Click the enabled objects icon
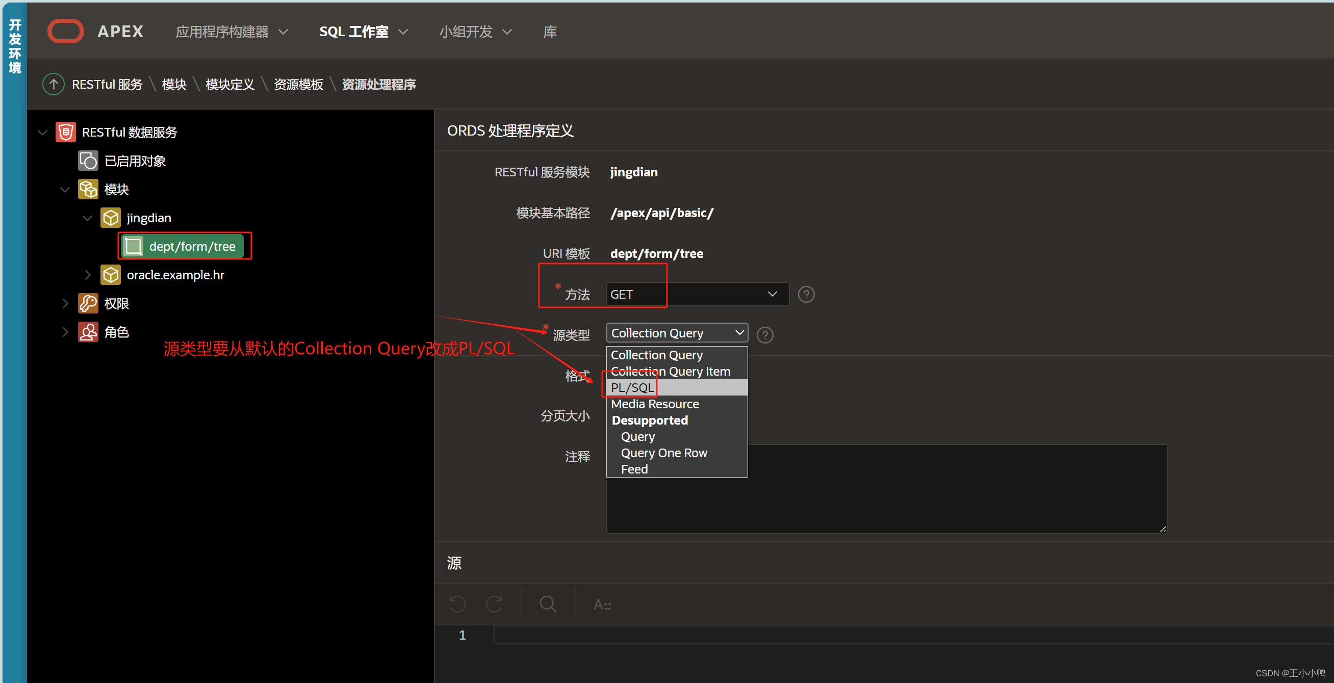Viewport: 1334px width, 683px height. tap(88, 161)
